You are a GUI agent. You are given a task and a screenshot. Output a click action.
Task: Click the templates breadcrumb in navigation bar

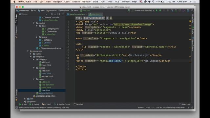pos(64,10)
